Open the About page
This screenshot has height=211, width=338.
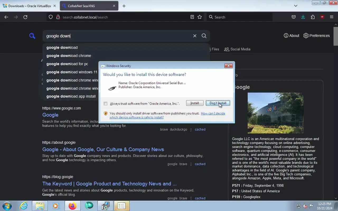pos(292,36)
